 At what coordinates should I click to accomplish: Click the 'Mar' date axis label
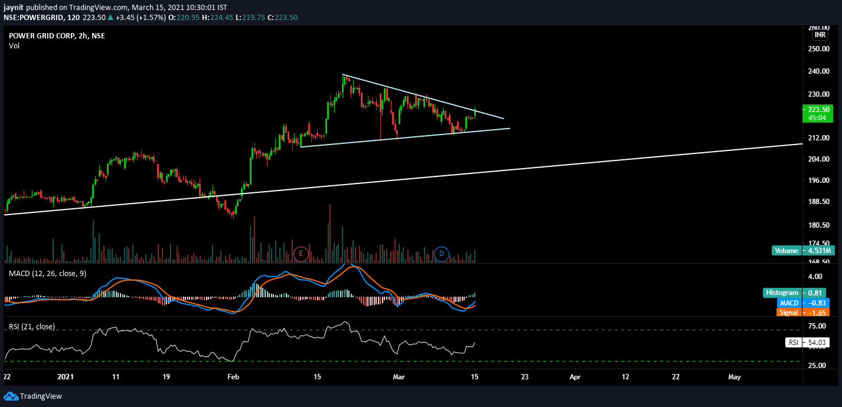(400, 376)
